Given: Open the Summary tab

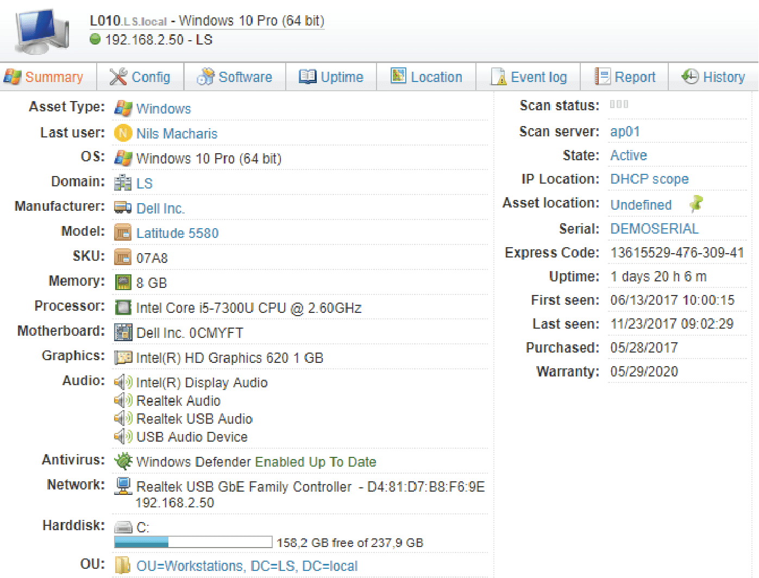Looking at the screenshot, I should point(43,77).
